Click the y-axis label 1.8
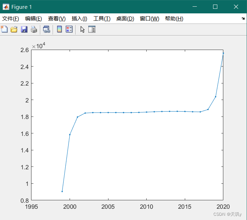Viewport: 247px width, 220px height. coord(25,117)
